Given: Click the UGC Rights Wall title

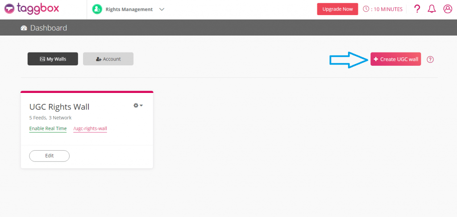Looking at the screenshot, I should click(59, 107).
